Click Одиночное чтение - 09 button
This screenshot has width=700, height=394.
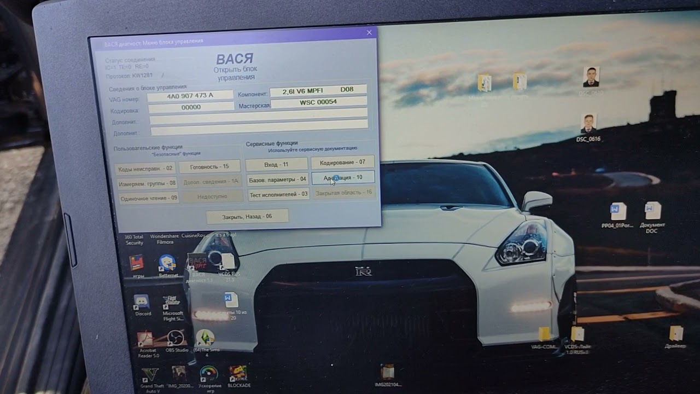tap(149, 198)
